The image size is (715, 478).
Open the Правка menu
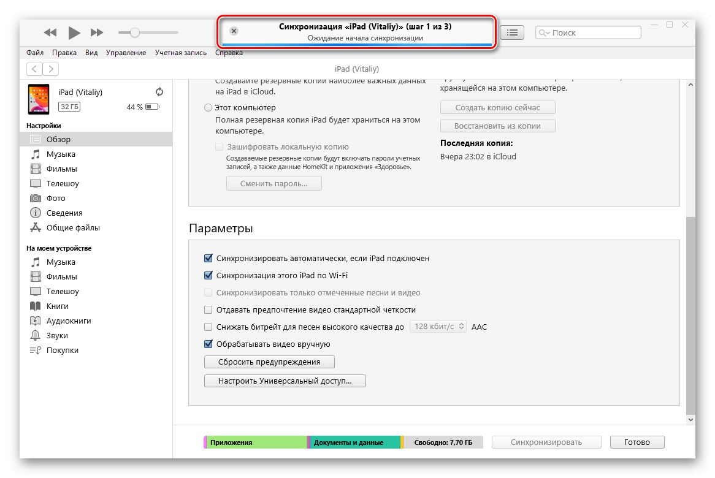coord(64,53)
